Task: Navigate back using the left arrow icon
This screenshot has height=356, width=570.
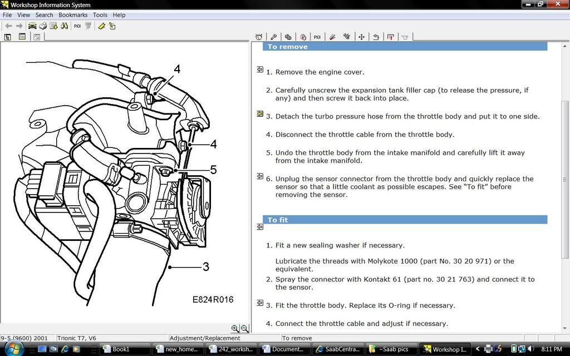Action: pyautogui.click(x=8, y=26)
